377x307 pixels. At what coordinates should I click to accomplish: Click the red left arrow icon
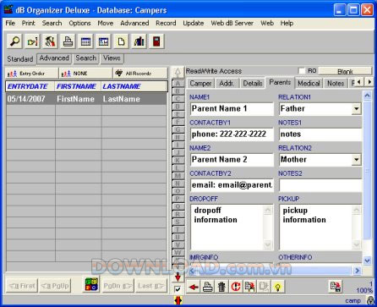point(194,287)
